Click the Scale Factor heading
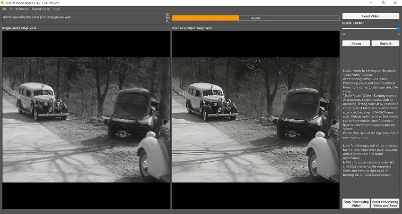The image size is (402, 214). [353, 23]
